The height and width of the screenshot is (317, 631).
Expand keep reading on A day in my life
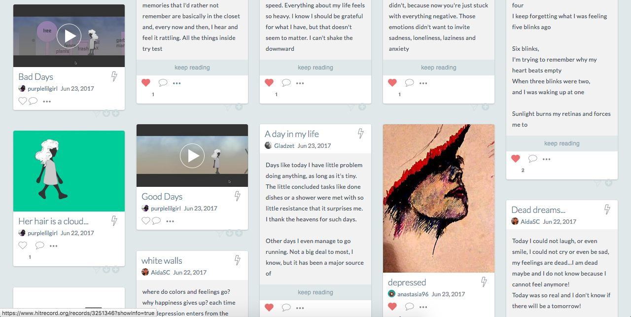(x=315, y=292)
